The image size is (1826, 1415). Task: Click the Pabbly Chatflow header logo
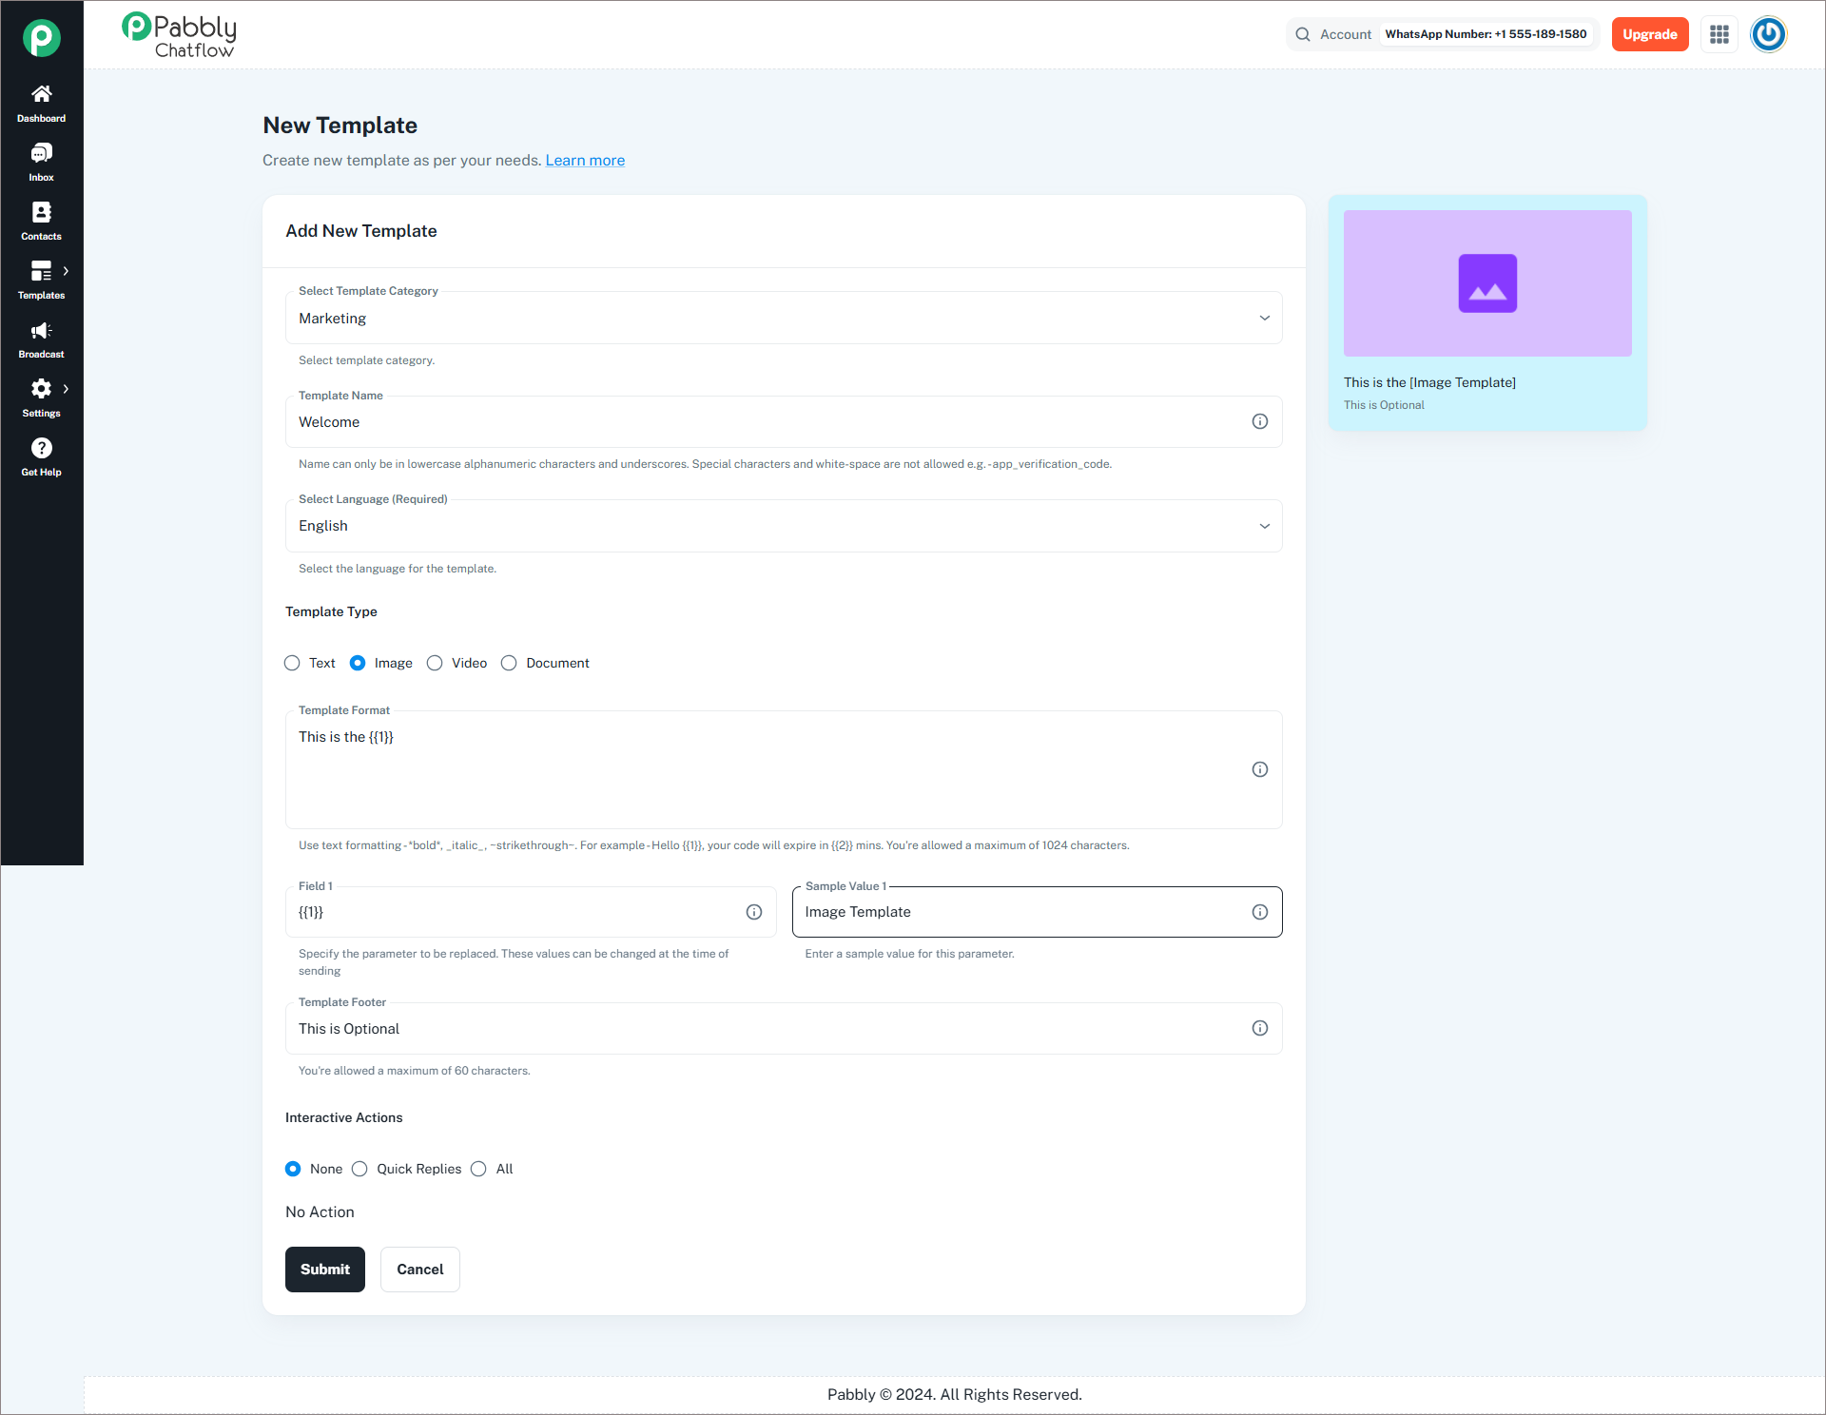point(179,35)
